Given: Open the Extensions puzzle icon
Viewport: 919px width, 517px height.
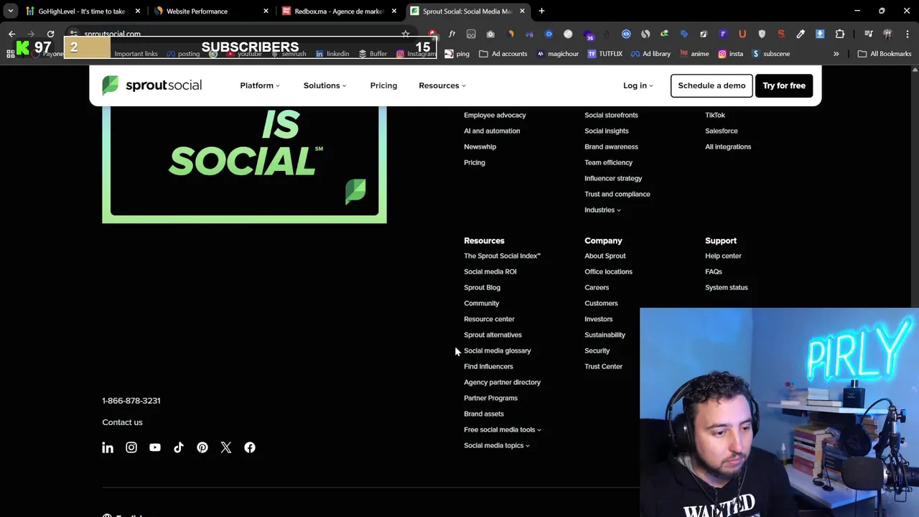Looking at the screenshot, I should (x=839, y=34).
